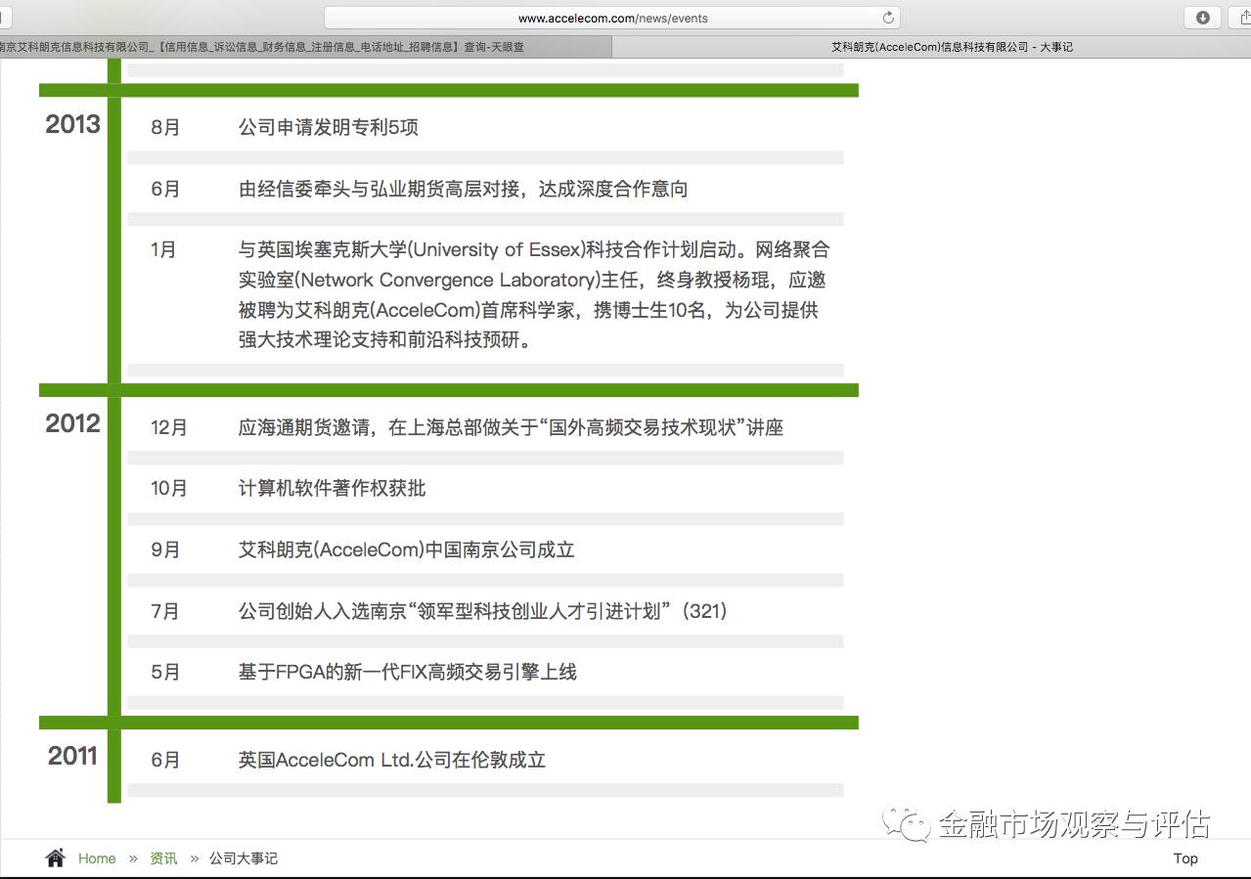Image resolution: width=1251 pixels, height=879 pixels.
Task: Click the 2012 year heading
Action: (x=72, y=423)
